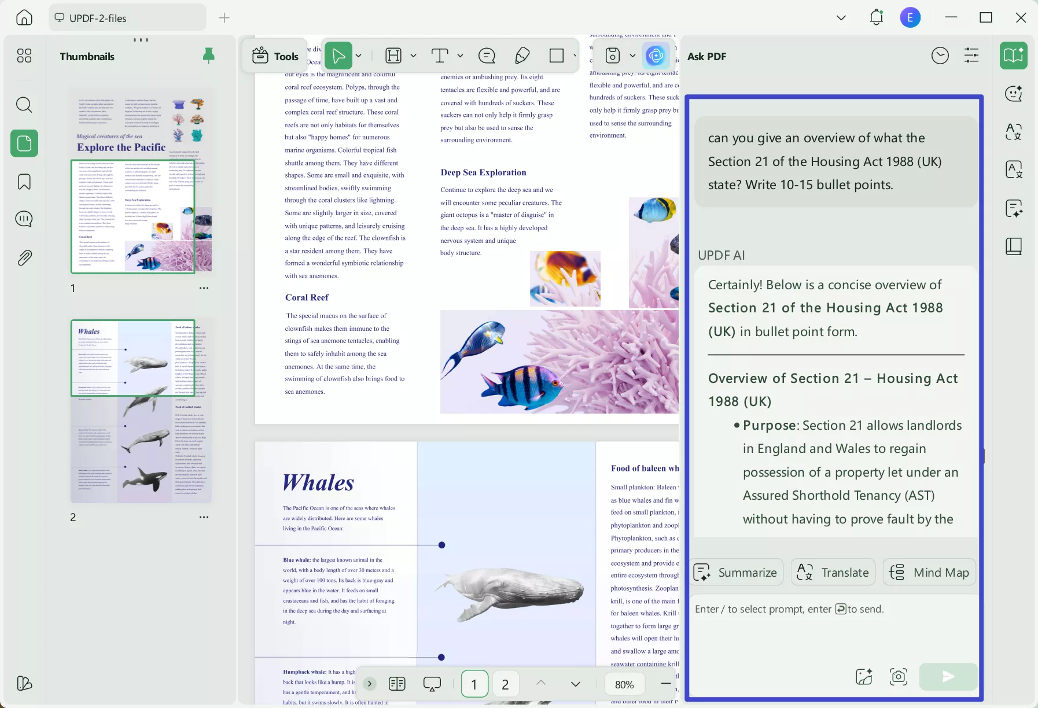Select the highlighter pen tool

pos(522,56)
